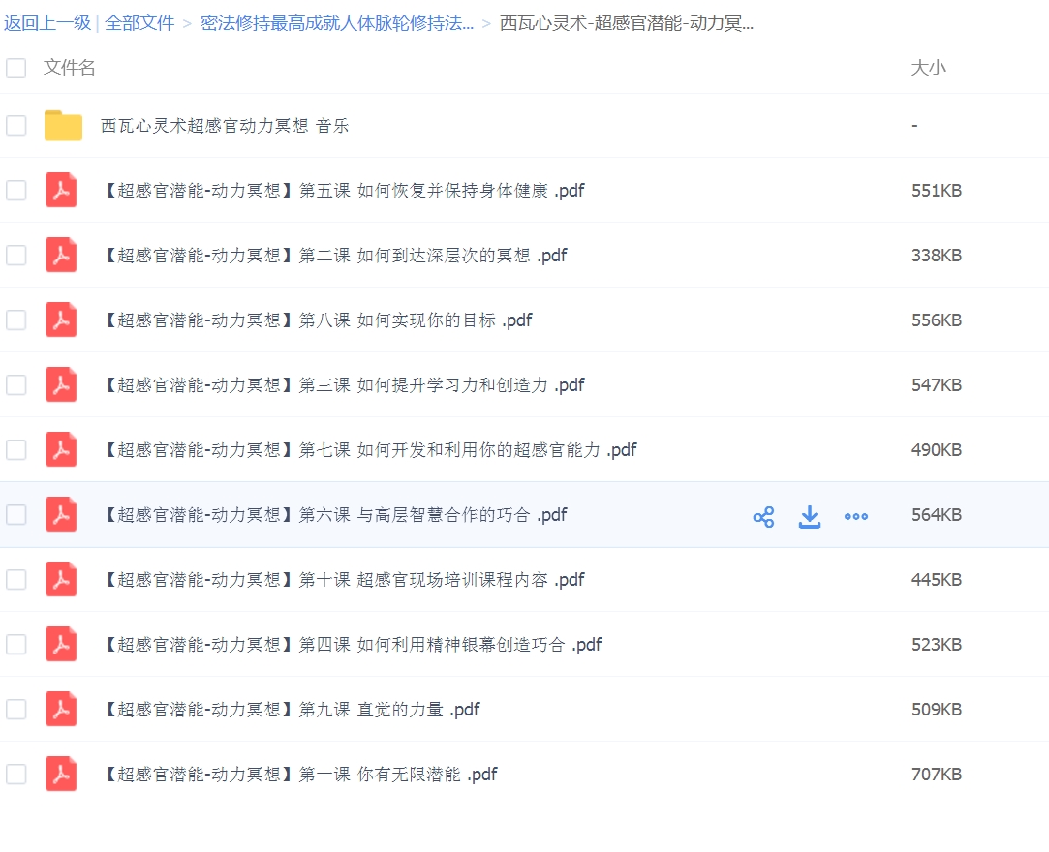1049x852 pixels.
Task: Click the share icon on 第六课 row
Action: coord(763,517)
